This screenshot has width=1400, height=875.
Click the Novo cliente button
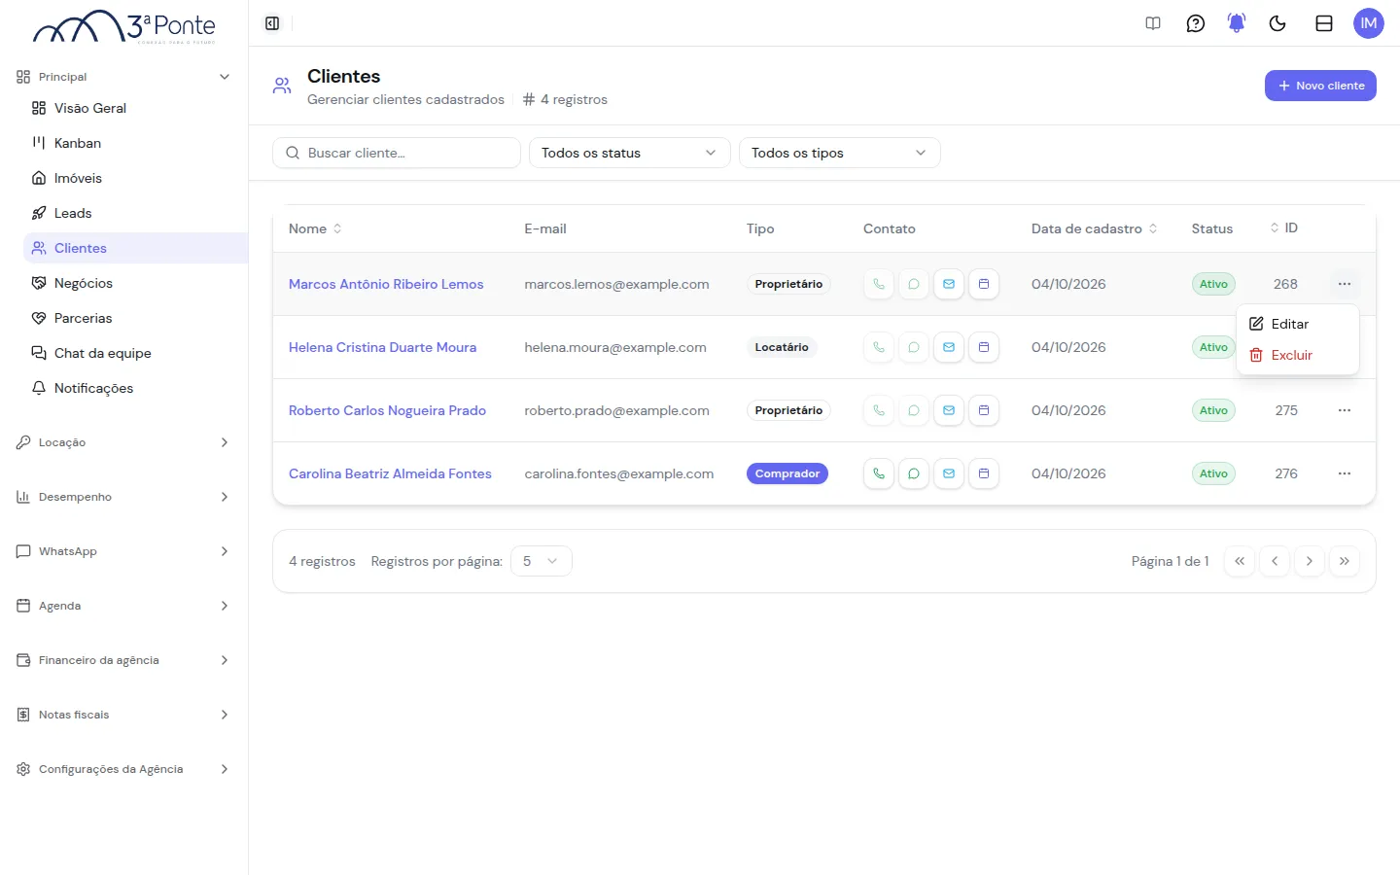point(1320,86)
